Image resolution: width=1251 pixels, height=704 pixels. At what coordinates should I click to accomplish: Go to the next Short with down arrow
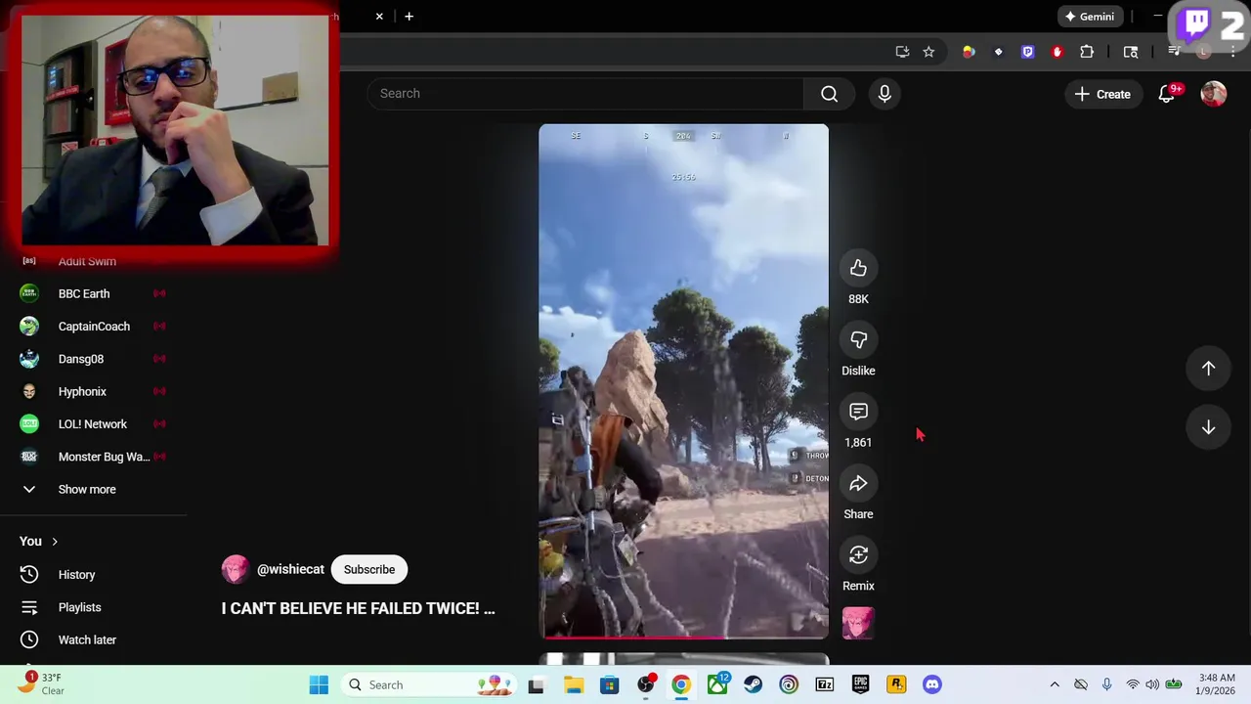[x=1208, y=427]
